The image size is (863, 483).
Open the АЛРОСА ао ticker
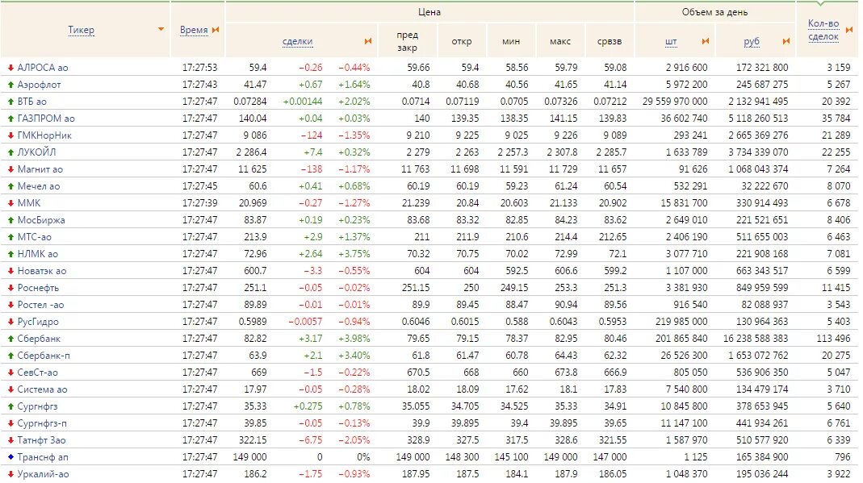[43, 68]
